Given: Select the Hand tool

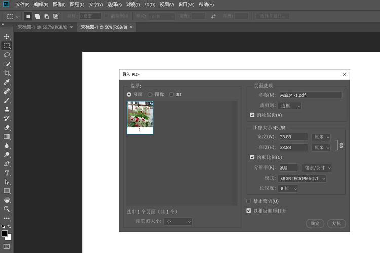Looking at the screenshot, I should pyautogui.click(x=7, y=200).
